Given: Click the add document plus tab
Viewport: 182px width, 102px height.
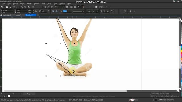Looking at the screenshot, I should (x=38, y=15).
